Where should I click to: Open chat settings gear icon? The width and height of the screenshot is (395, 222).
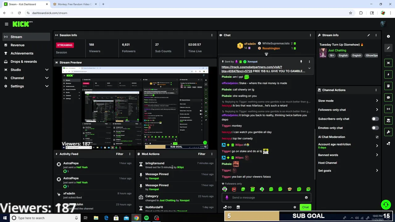point(295,207)
